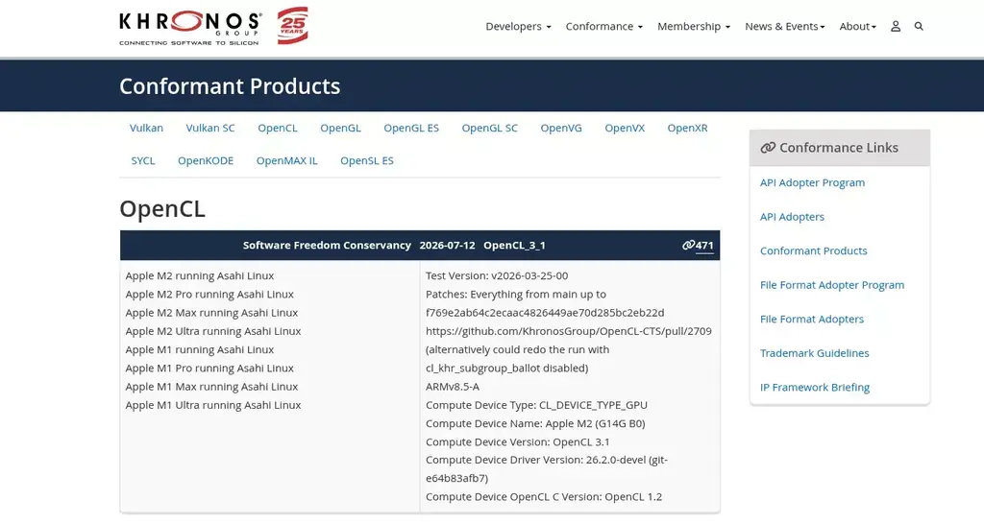This screenshot has width=984, height=524.
Task: Click the Compute Device Version OpenCL 3.1 line
Action: point(518,441)
